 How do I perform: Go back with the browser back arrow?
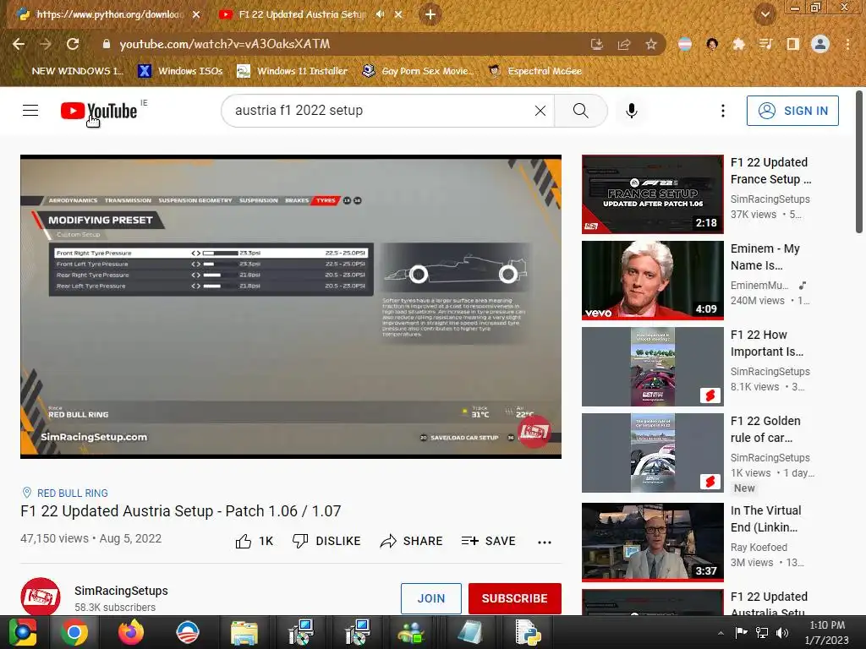point(19,44)
